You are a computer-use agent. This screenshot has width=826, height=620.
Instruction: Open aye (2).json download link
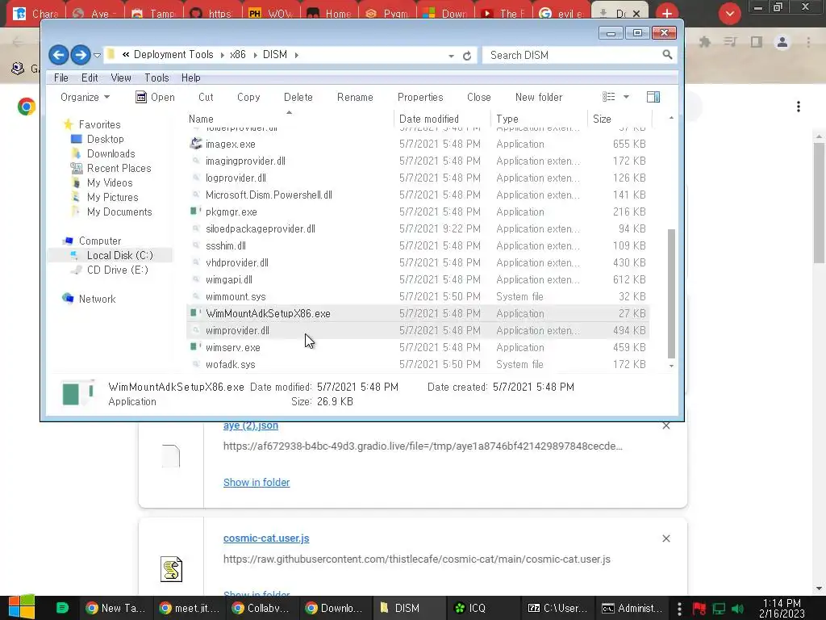click(x=251, y=425)
